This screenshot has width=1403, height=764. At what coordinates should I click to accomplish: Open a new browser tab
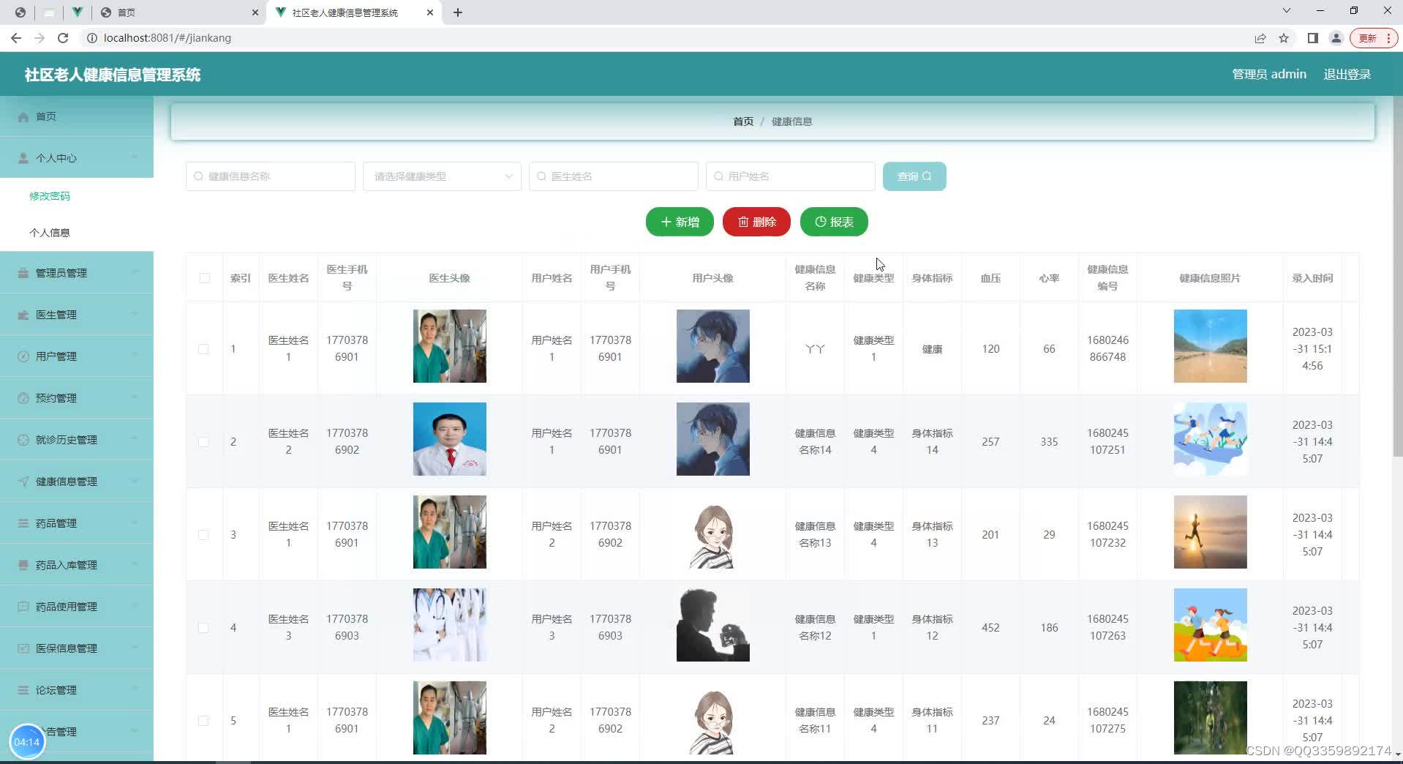click(458, 12)
